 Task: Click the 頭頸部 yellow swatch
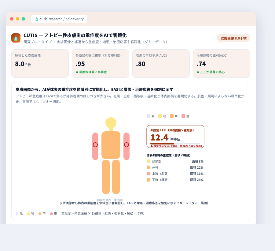tap(148, 161)
